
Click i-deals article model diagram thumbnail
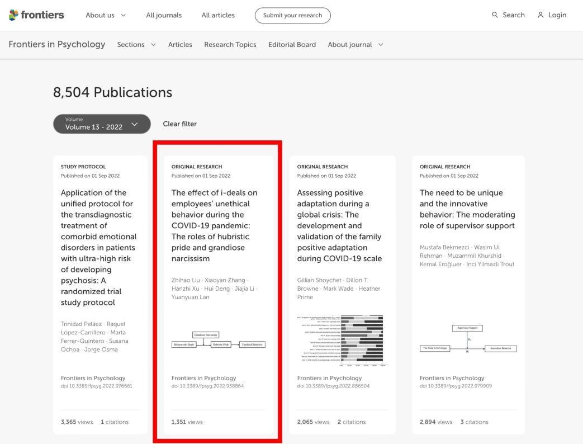click(x=218, y=341)
